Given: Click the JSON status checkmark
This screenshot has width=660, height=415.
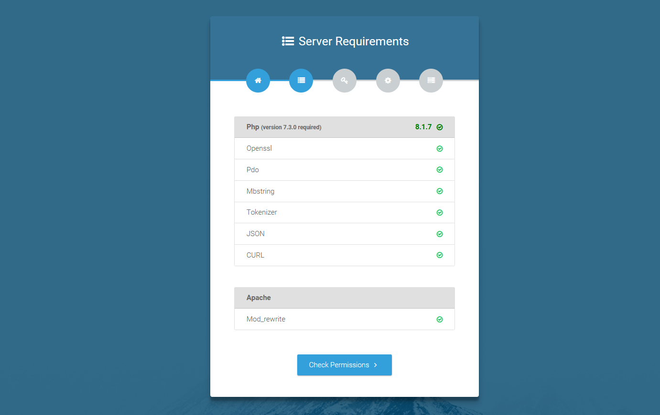Looking at the screenshot, I should pyautogui.click(x=440, y=234).
